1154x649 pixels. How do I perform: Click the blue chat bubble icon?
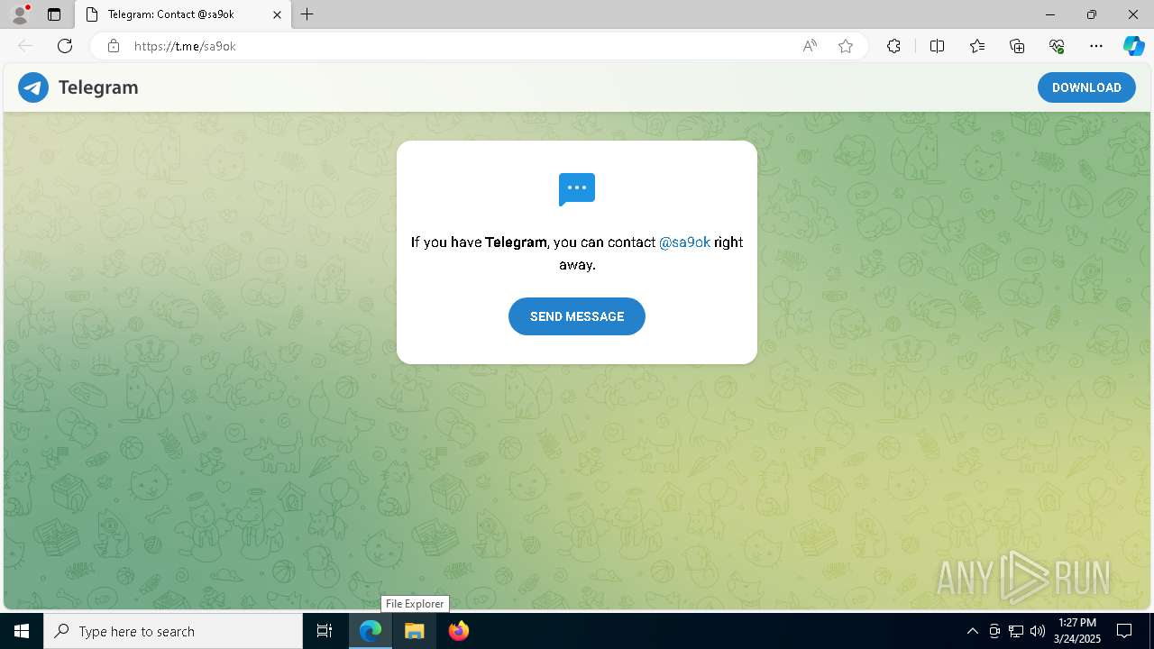click(577, 189)
